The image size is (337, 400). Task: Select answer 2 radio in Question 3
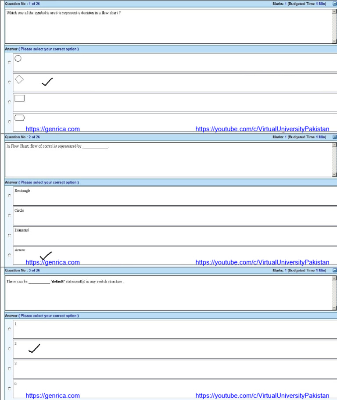pos(10,349)
